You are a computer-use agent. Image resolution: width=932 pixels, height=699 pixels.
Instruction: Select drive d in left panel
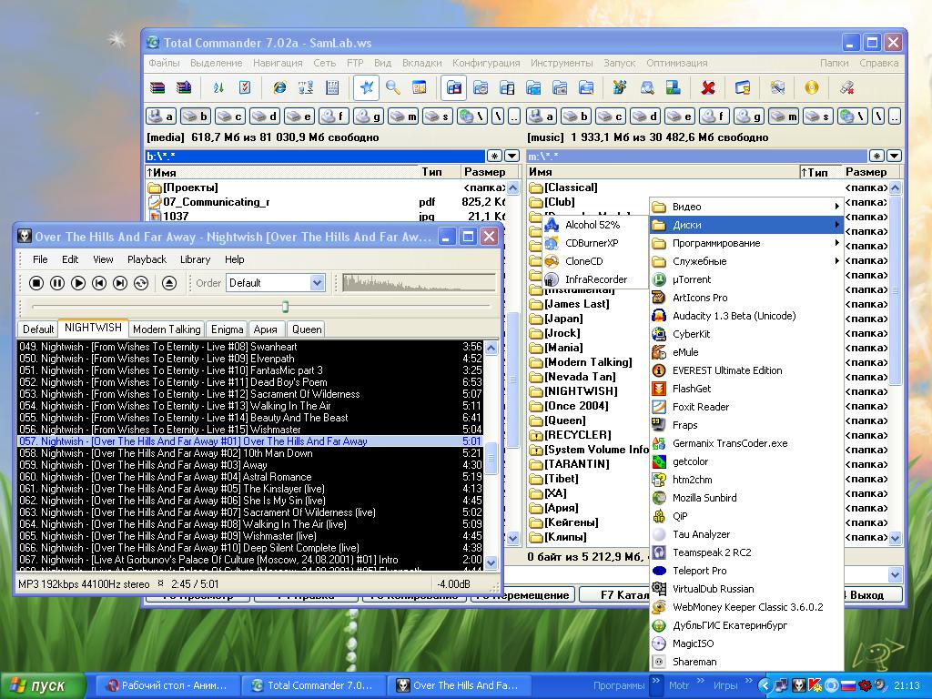tap(265, 116)
